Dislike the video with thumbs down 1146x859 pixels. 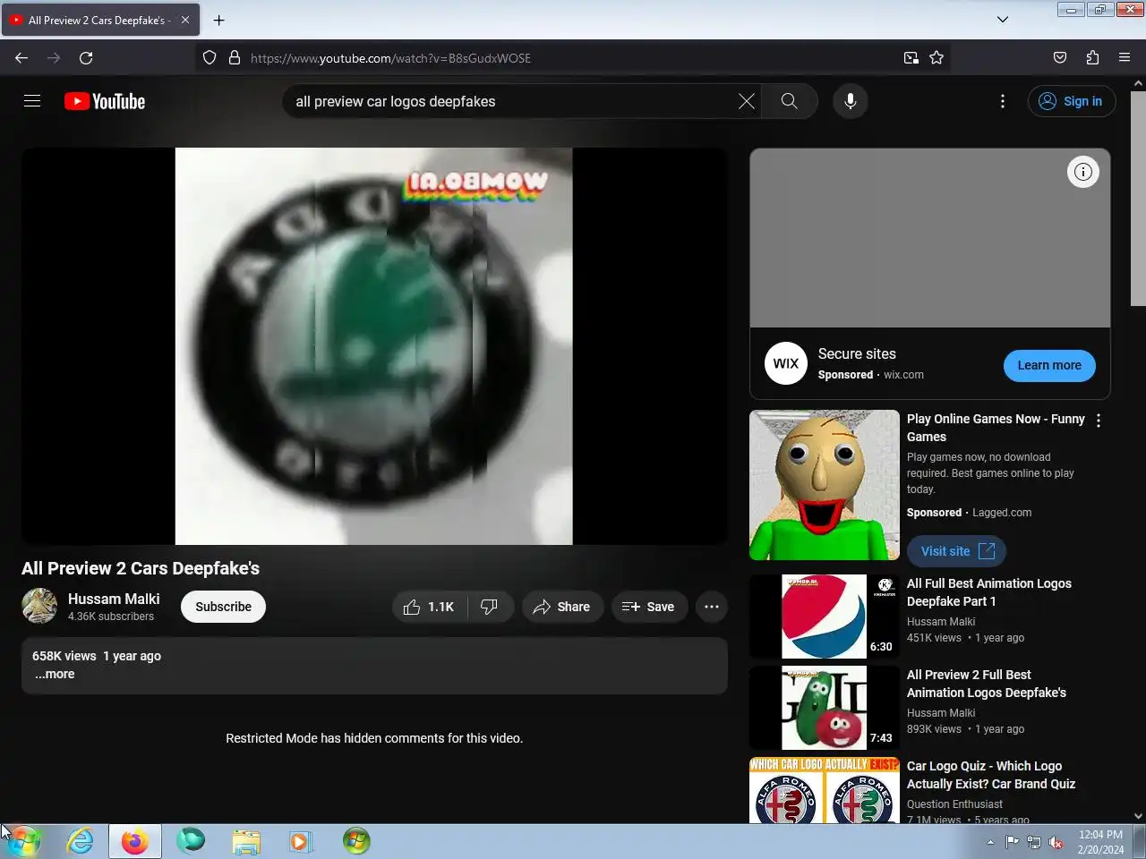490,607
